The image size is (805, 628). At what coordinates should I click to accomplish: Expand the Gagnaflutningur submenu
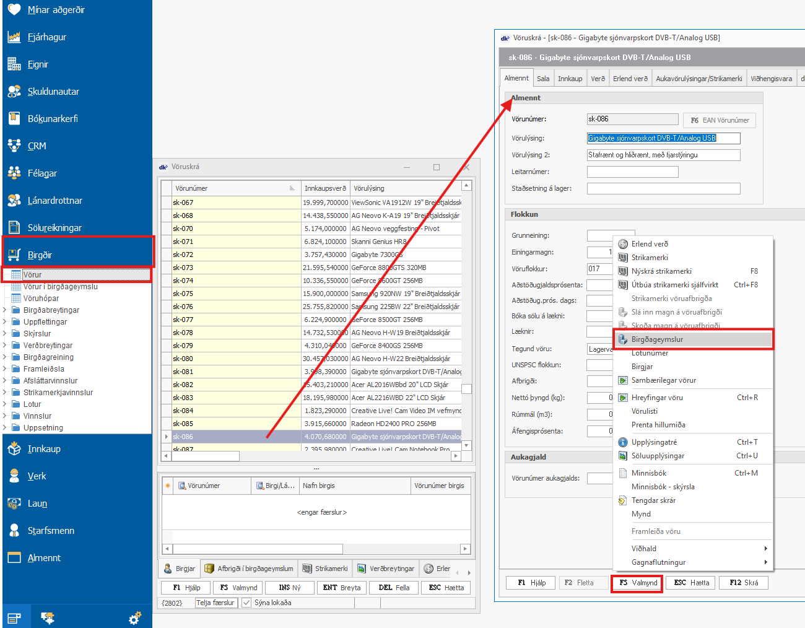pos(765,562)
